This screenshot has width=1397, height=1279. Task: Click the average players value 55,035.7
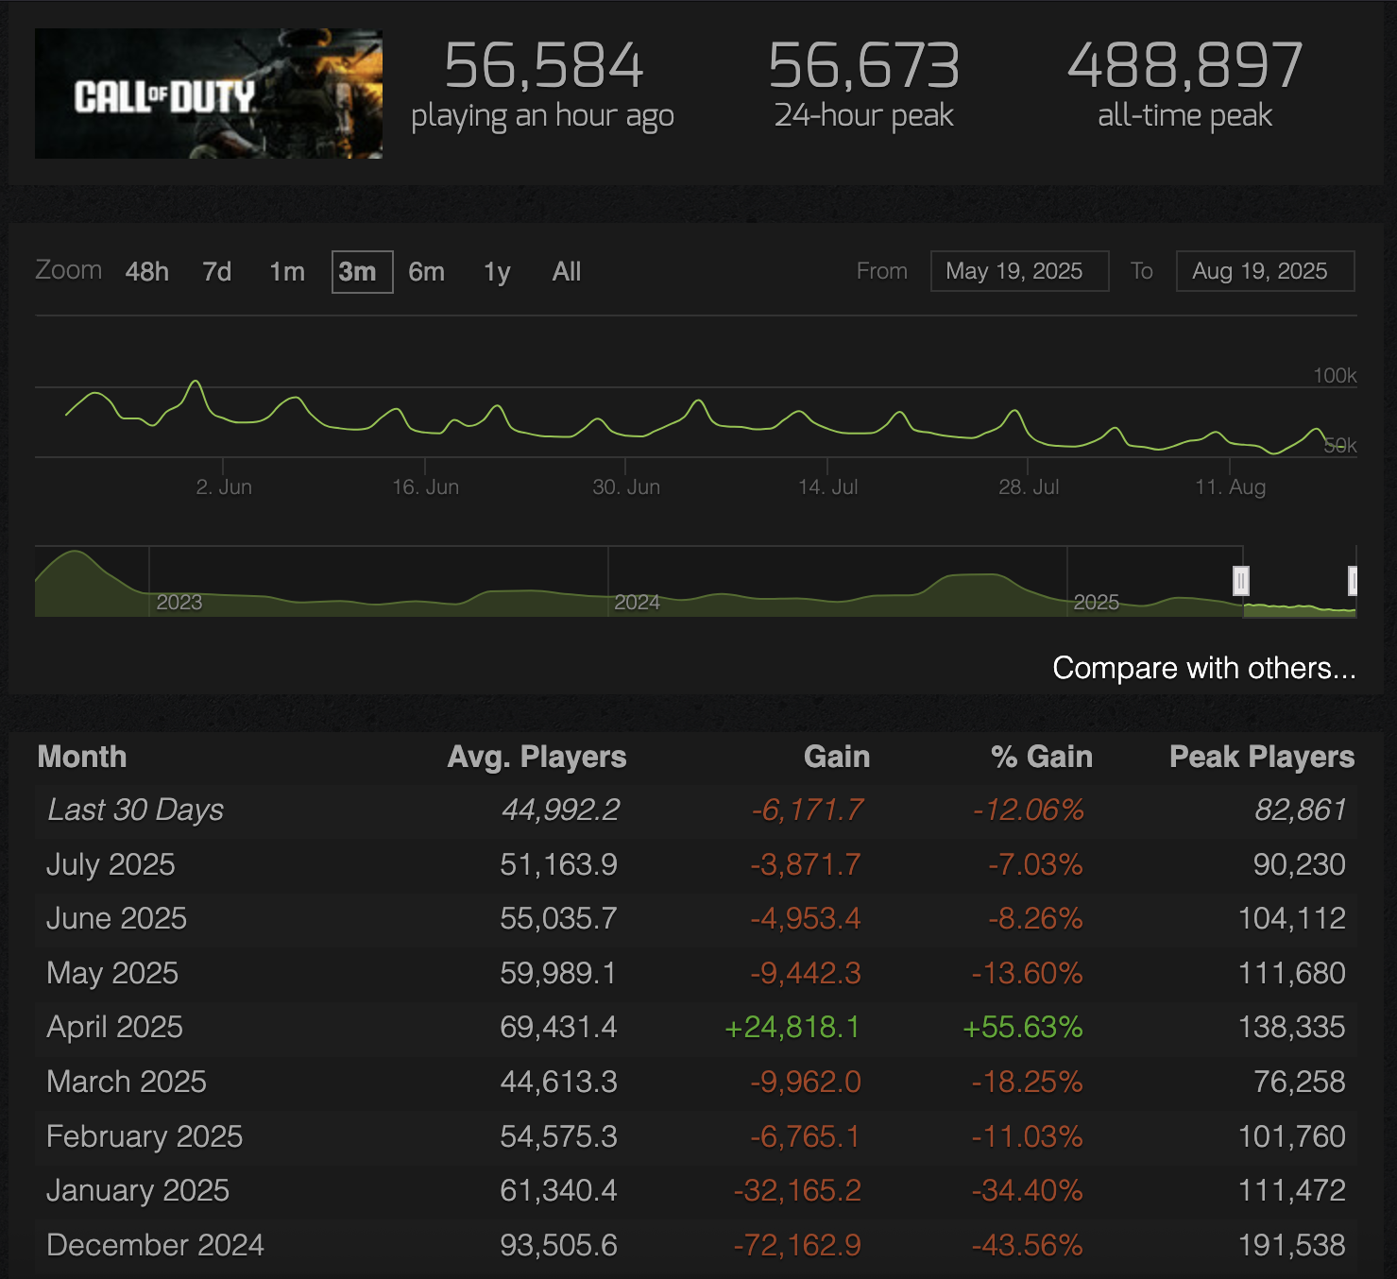[x=559, y=918]
